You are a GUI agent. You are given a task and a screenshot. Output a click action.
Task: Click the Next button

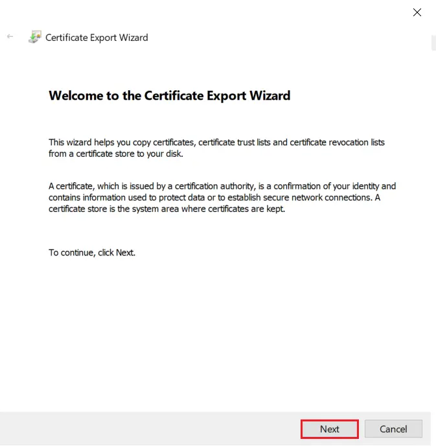coord(330,429)
